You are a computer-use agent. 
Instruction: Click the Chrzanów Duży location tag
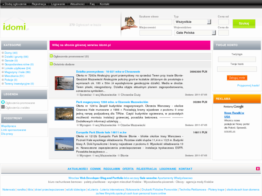[130, 95]
